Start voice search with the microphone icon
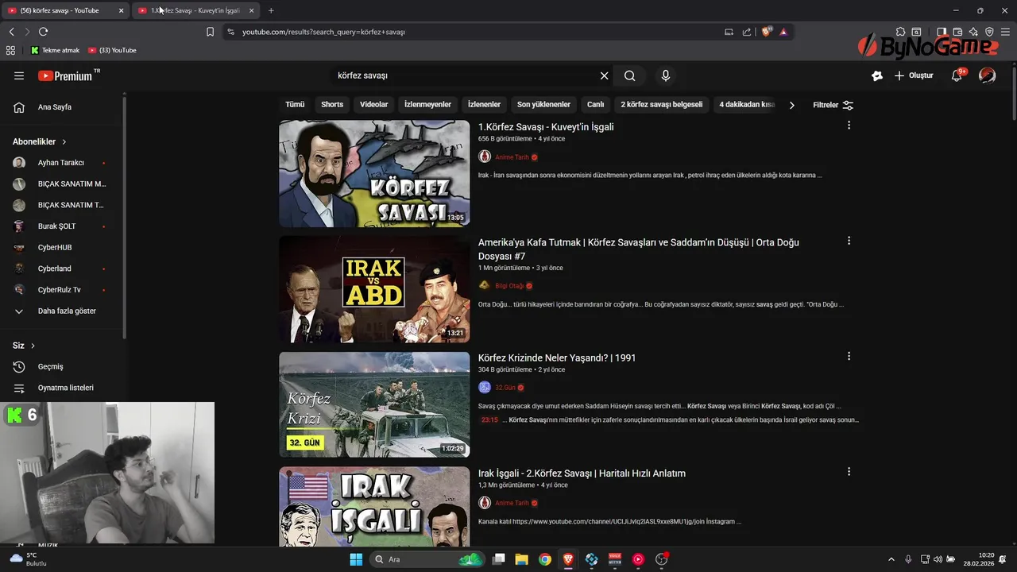Viewport: 1017px width, 572px height. pos(666,75)
